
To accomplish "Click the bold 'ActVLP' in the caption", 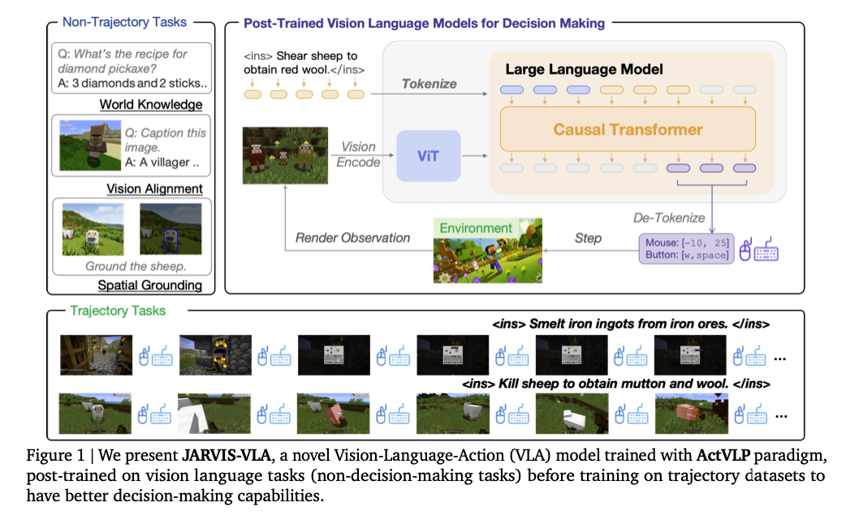I will click(x=723, y=456).
